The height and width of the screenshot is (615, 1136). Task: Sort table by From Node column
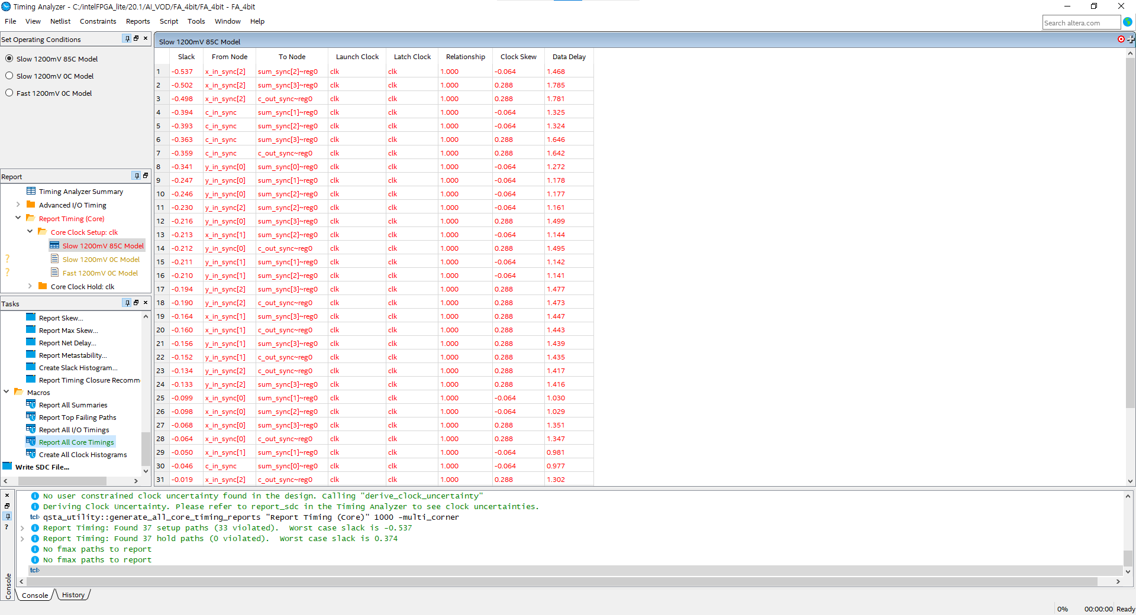pos(230,57)
